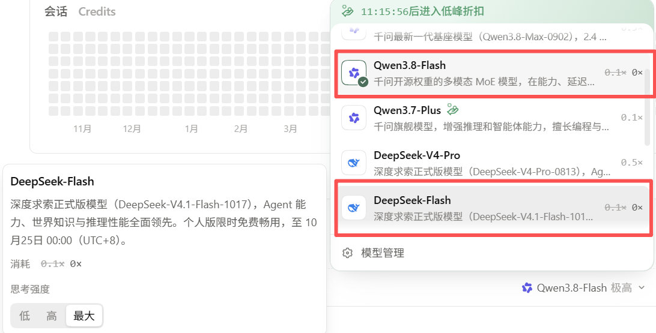The image size is (656, 333).
Task: Click the Qwen3.7-Plus model icon
Action: pyautogui.click(x=354, y=118)
